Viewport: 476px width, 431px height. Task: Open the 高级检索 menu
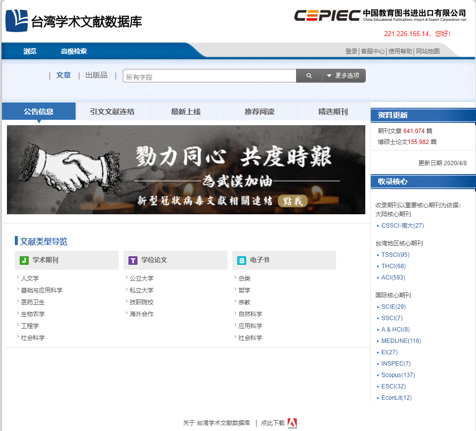pos(74,51)
